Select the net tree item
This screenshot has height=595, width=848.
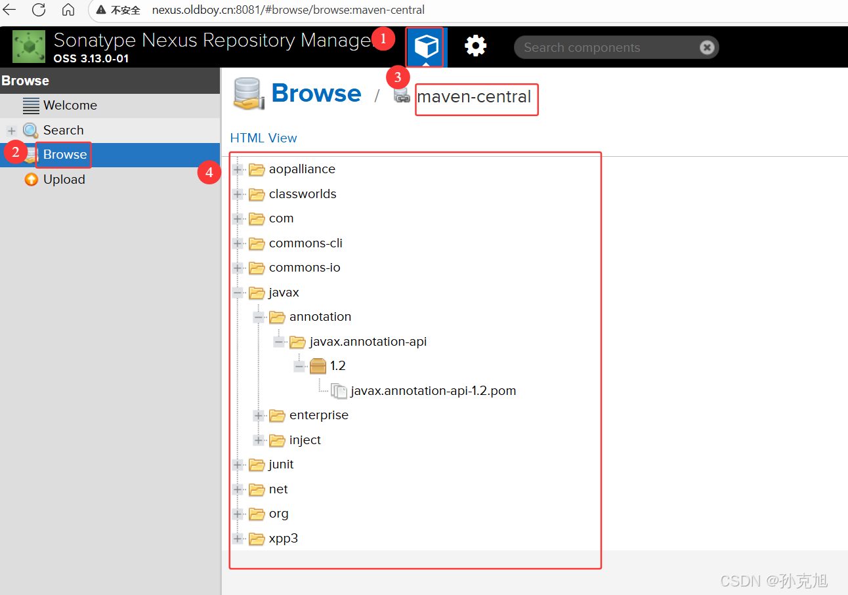point(278,489)
